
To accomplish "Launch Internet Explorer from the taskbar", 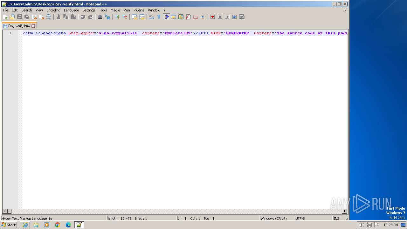I will click(x=25, y=225).
